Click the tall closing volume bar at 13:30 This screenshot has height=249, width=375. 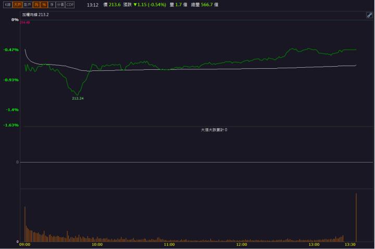pos(356,217)
